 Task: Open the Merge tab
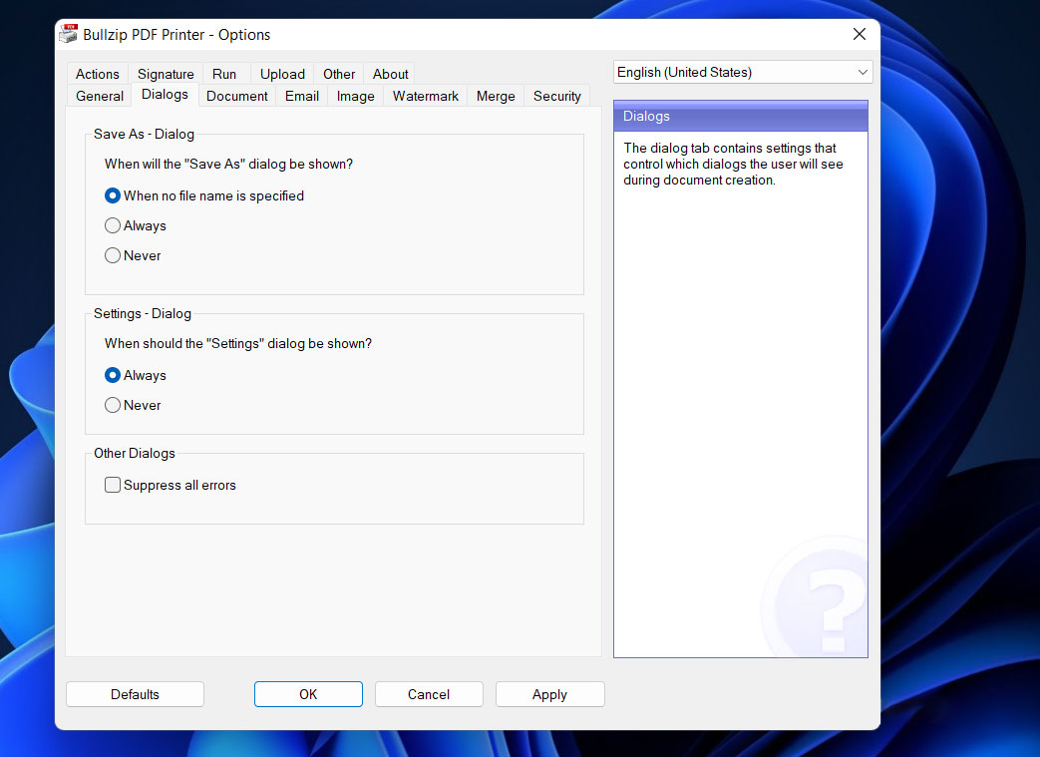(x=496, y=96)
